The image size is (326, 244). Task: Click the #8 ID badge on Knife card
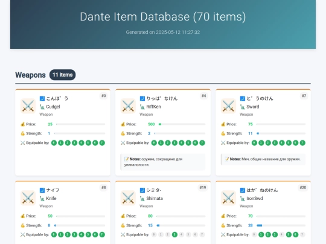coord(104,187)
